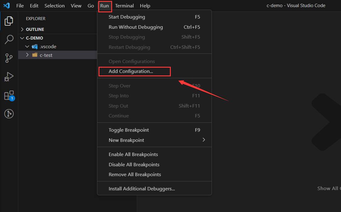The image size is (341, 212).
Task: Select Open Configurations entry
Action: click(154, 61)
